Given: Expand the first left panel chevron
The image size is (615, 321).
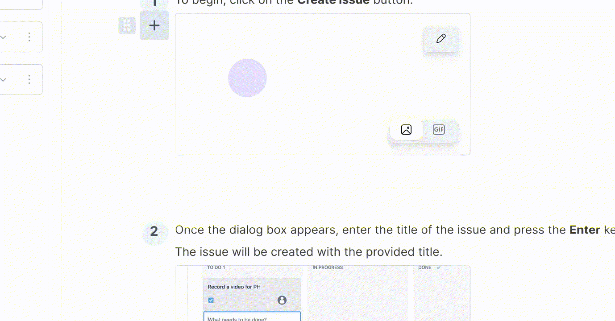Looking at the screenshot, I should coord(3,37).
